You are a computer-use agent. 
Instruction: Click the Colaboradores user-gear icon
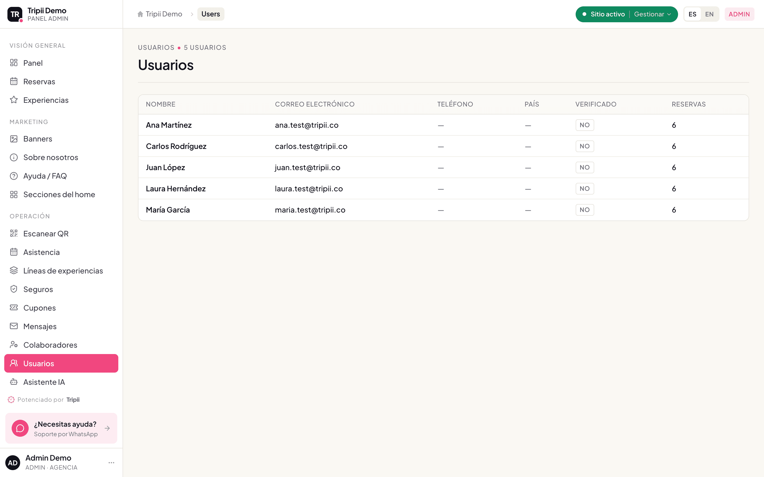click(14, 344)
